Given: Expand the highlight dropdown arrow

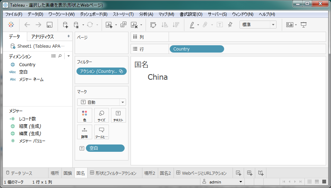Looking at the screenshot, I should coord(198,25).
